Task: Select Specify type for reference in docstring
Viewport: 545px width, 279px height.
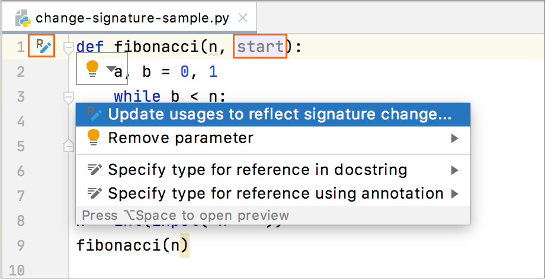Action: (257, 170)
